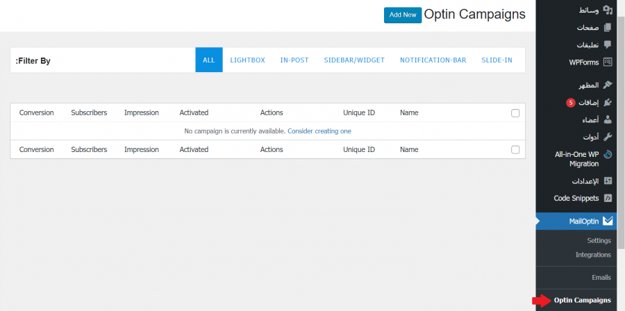Click the MailOptin envelope icon

click(x=608, y=221)
